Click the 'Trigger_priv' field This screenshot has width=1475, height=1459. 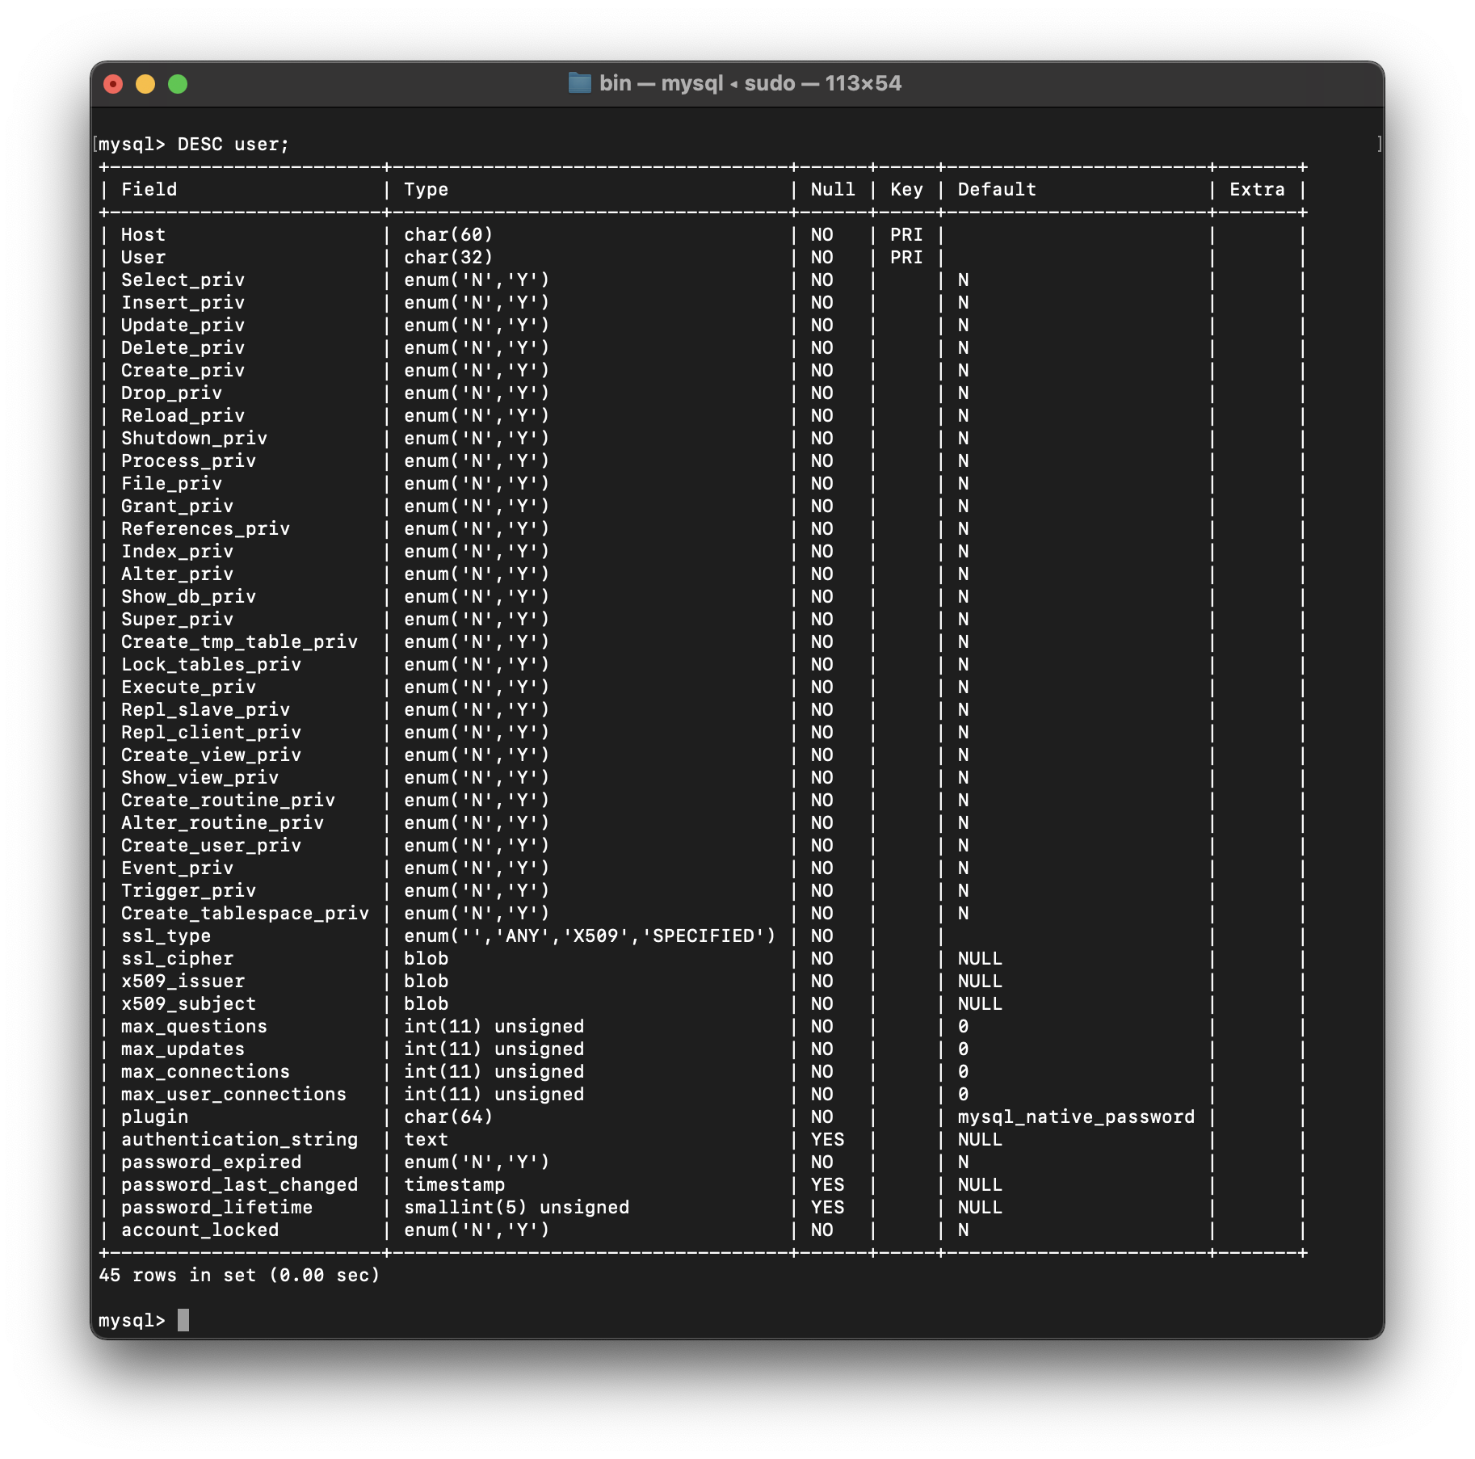coord(188,891)
